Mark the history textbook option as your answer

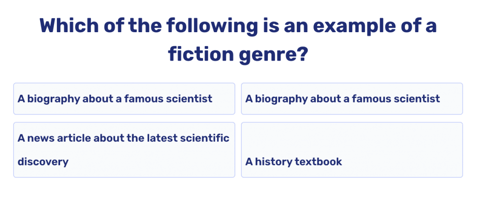[x=352, y=150]
